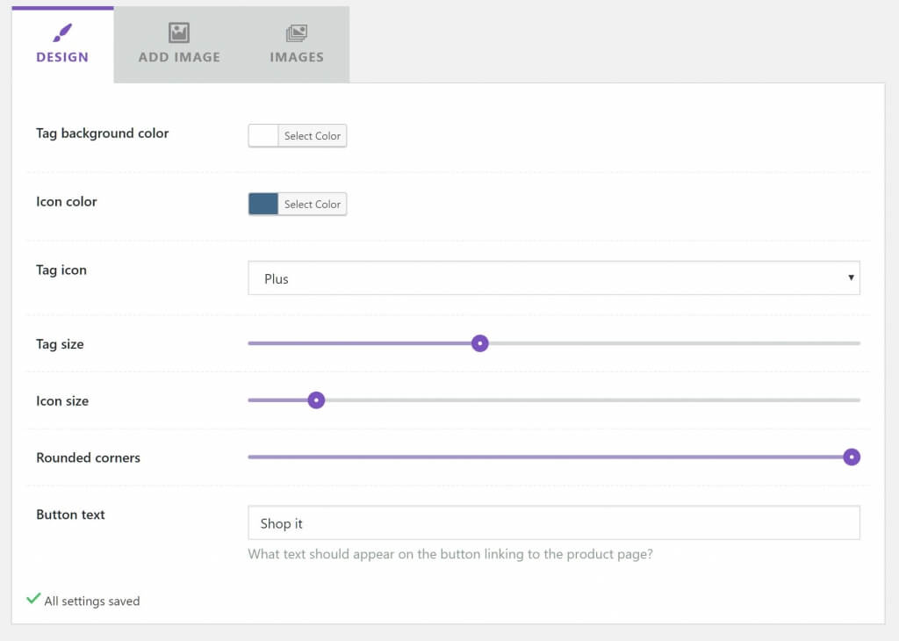
Task: Click Select Color for Icon color
Action: pyautogui.click(x=313, y=204)
